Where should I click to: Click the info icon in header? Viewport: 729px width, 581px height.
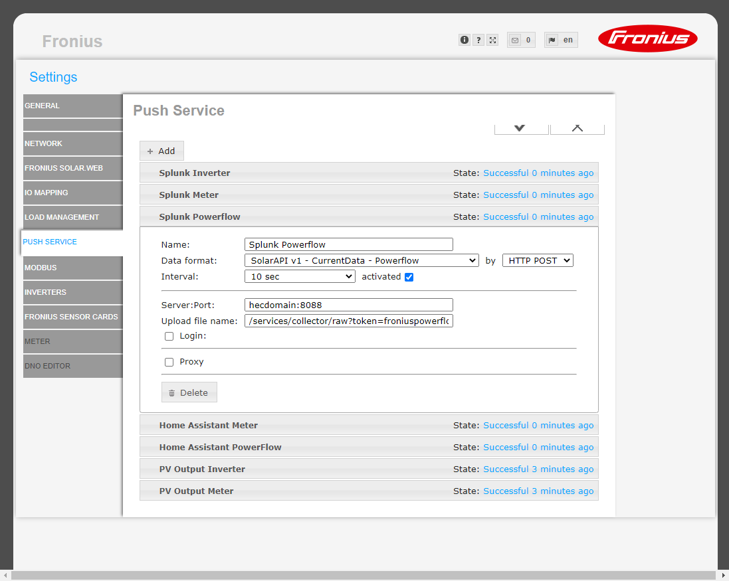(x=464, y=40)
